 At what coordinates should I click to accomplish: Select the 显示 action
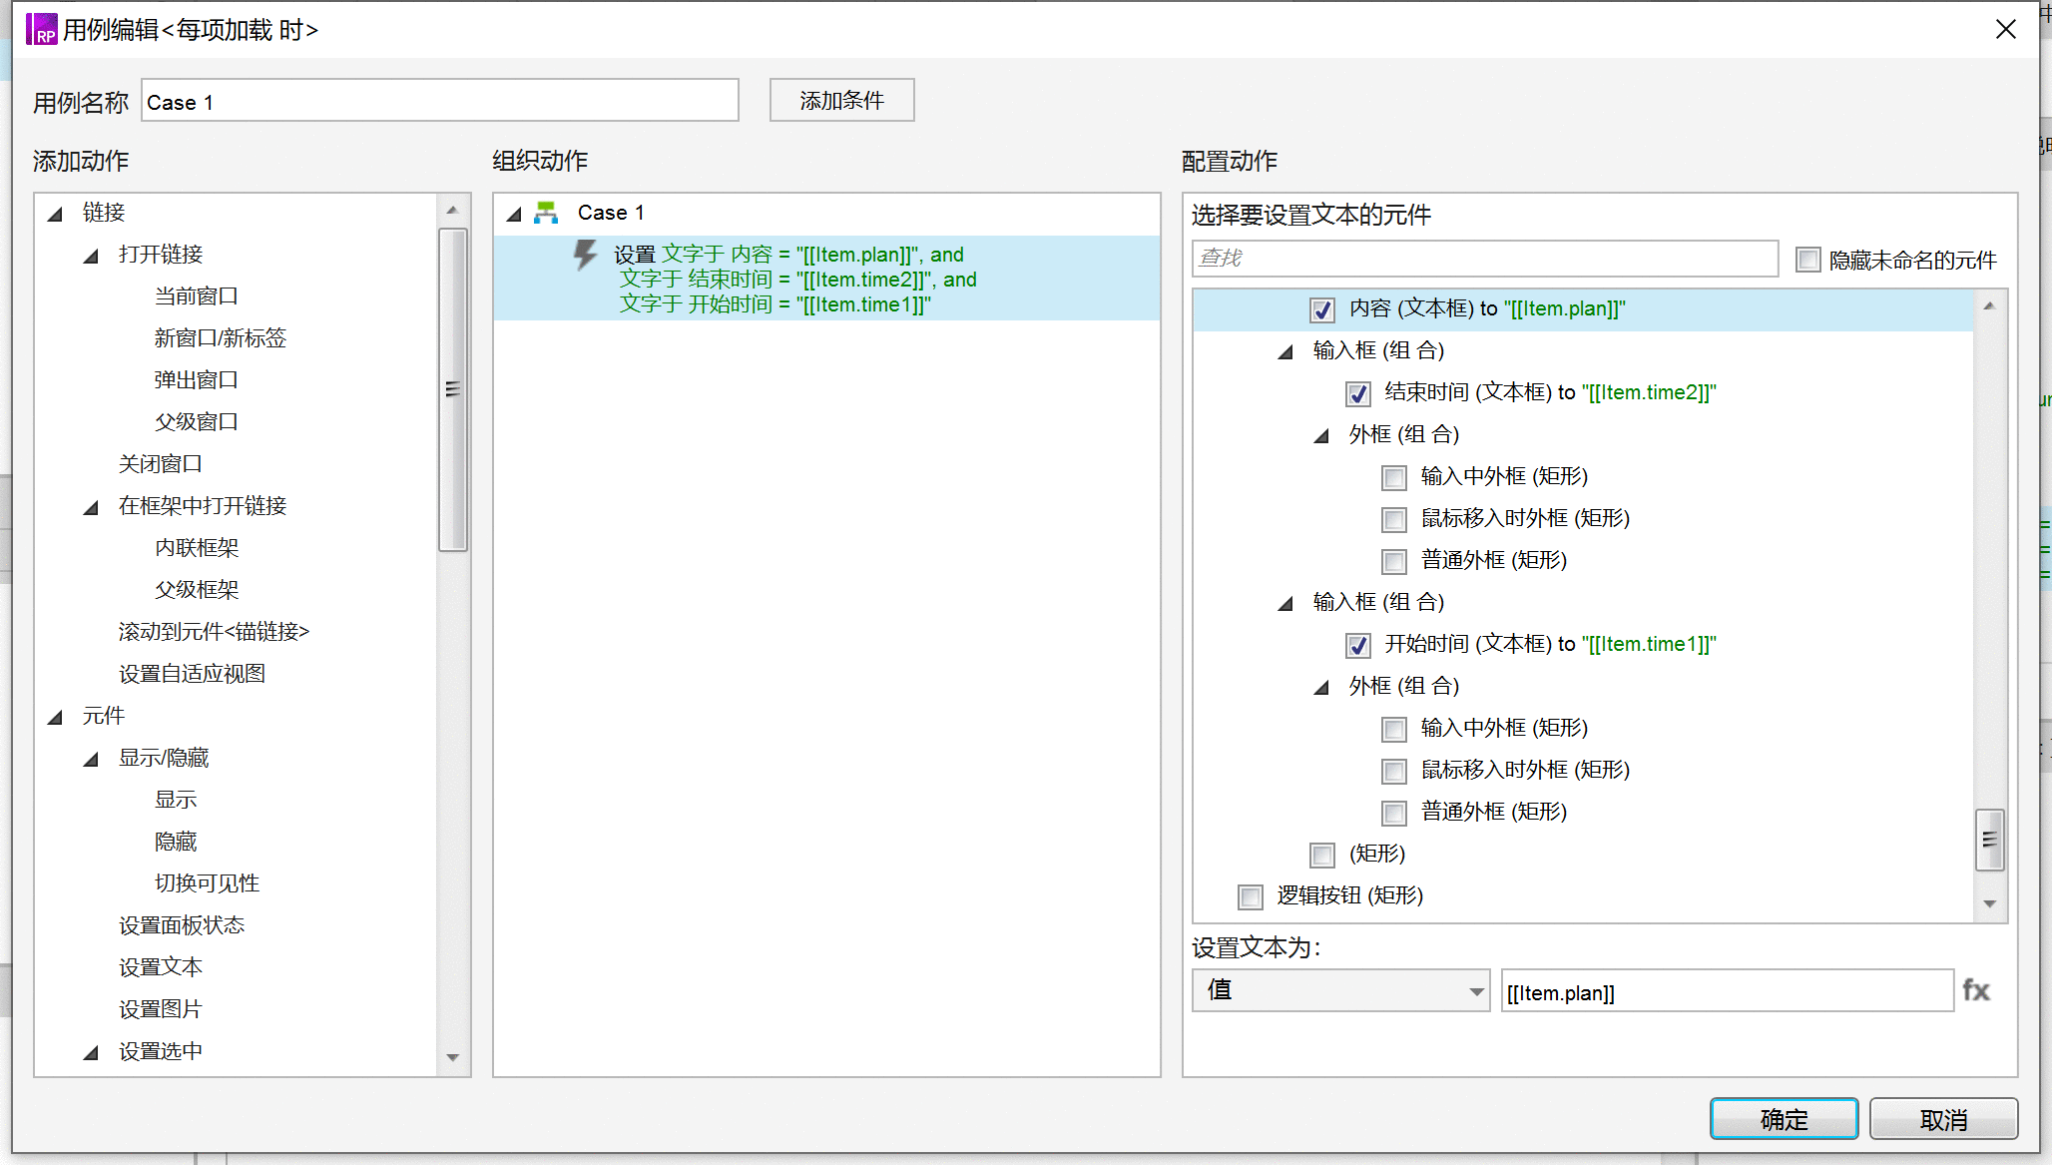coord(176,800)
